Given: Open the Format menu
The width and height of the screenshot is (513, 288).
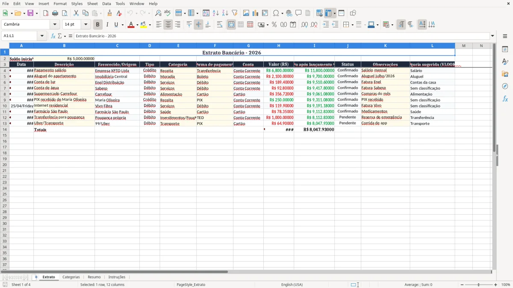Looking at the screenshot, I should tap(60, 3).
